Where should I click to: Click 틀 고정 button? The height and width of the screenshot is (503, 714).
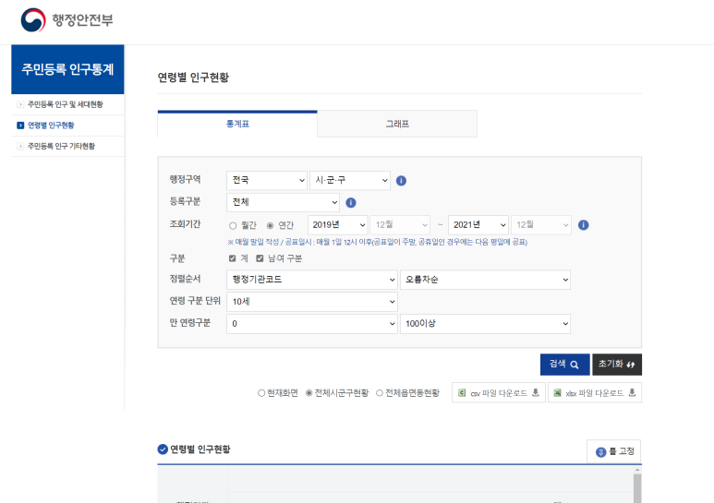coord(614,451)
